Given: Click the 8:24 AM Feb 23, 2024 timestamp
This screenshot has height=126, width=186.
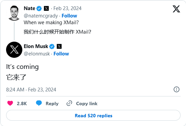Looking at the screenshot, I should 31,90.
